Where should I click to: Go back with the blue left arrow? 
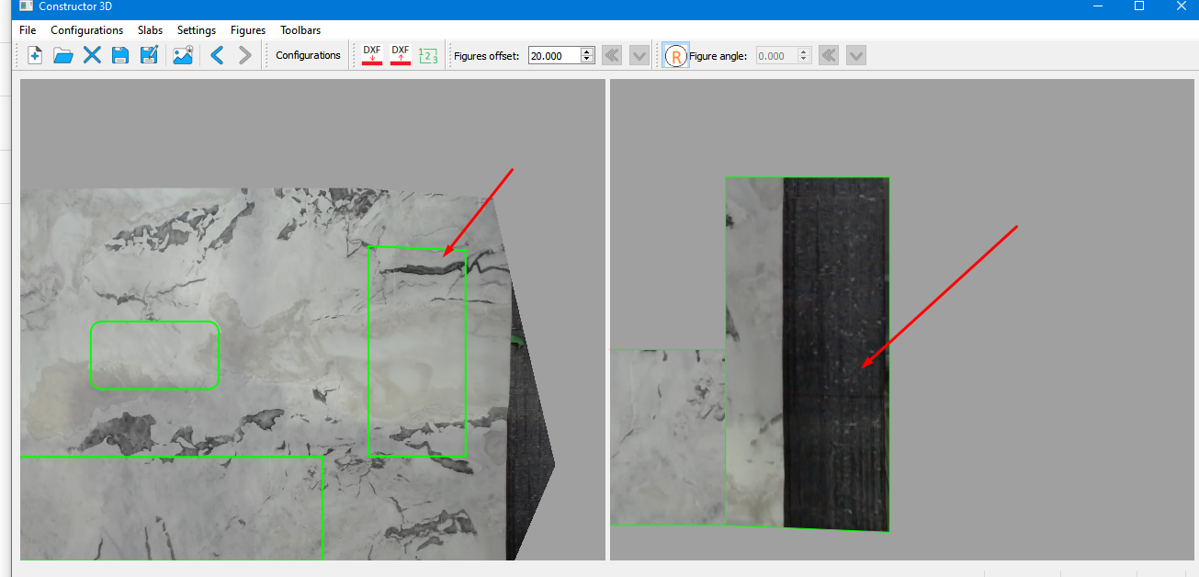point(217,56)
